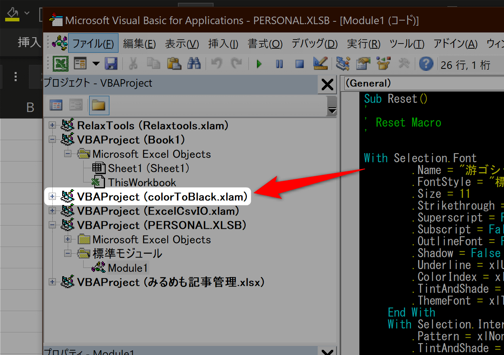Click the View Microsoft Excel toolbar icon
The width and height of the screenshot is (504, 355).
click(61, 63)
